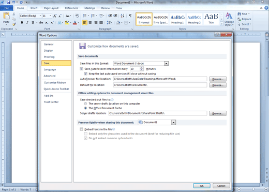Open Trust Center options category
This screenshot has height=192, width=269.
[56, 102]
